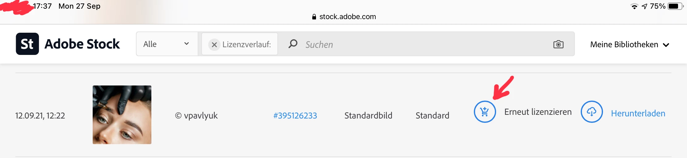Click the Erneut lizenzieren label
Screen dimensions: 687x158
[538, 112]
